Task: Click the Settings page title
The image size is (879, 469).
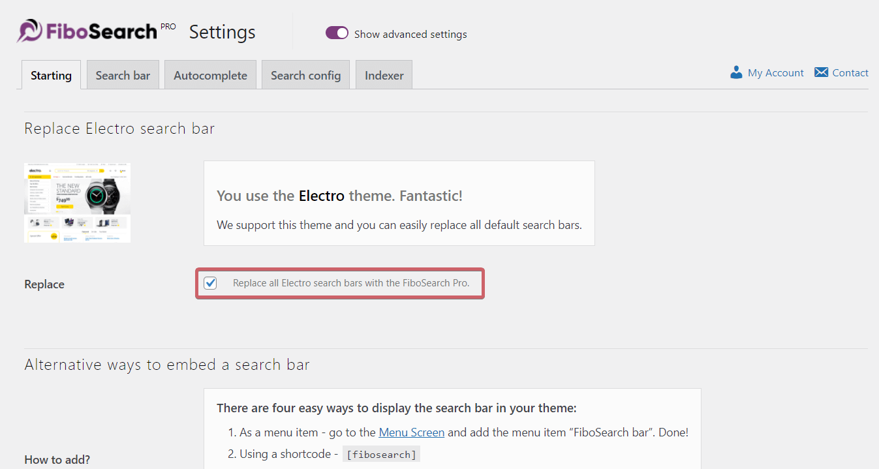Action: [x=223, y=32]
